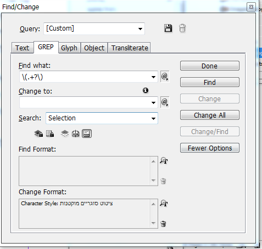Click the info icon near Change to
Viewport: 262px width, 249px height.
146,90
